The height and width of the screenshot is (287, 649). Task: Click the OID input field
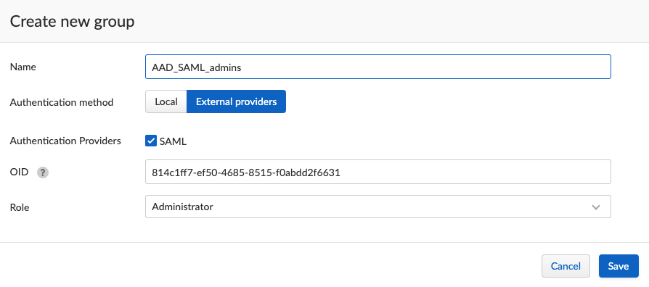click(x=378, y=172)
